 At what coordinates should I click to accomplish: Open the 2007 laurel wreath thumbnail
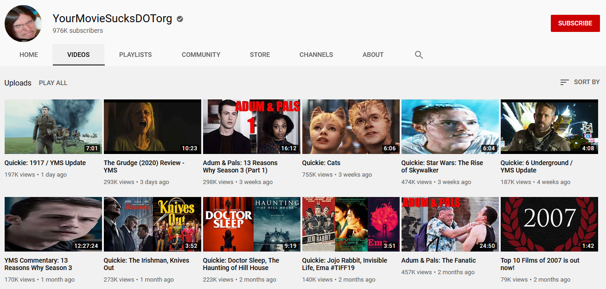(549, 224)
